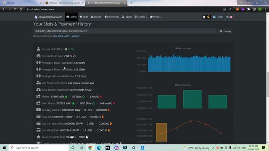Image resolution: width=269 pixels, height=151 pixels.
Task: Click the address bar URL
Action: 42,9
